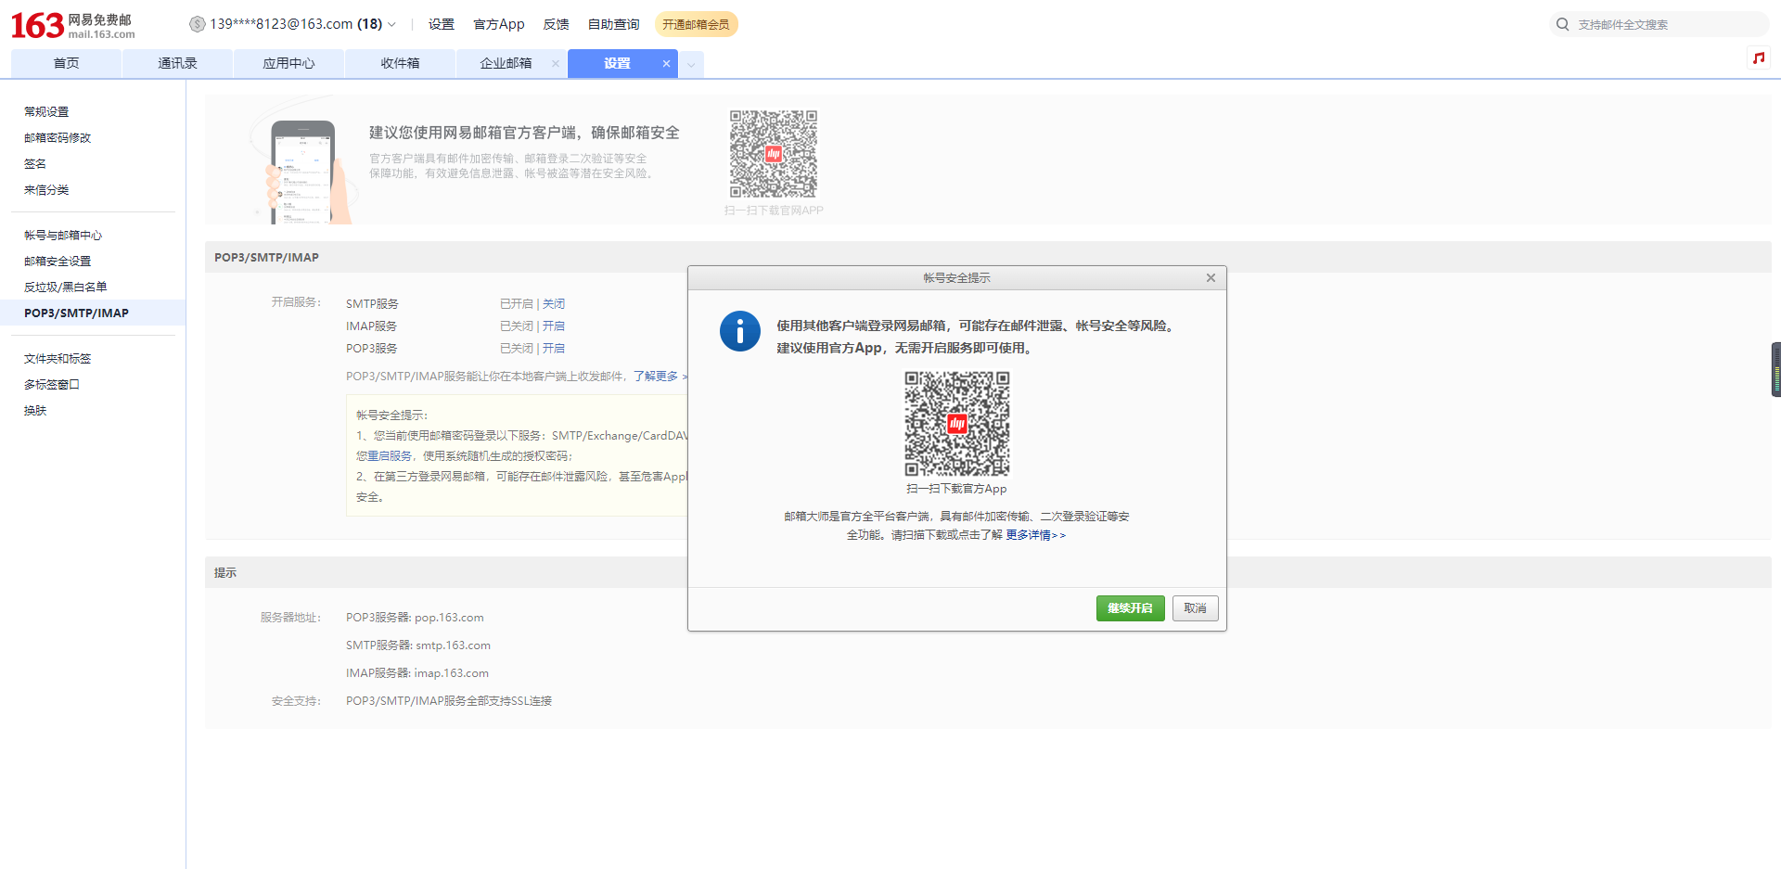Image resolution: width=1781 pixels, height=869 pixels.
Task: Open 反垃圾/黑白名单 in the sidebar
Action: coord(66,287)
